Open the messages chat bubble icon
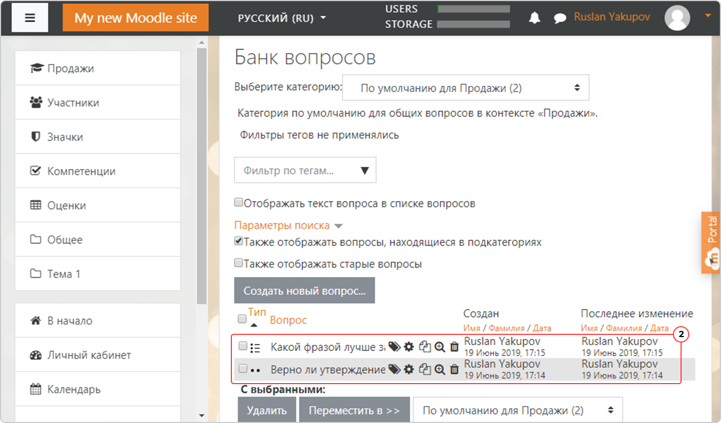The width and height of the screenshot is (721, 423). coord(560,18)
